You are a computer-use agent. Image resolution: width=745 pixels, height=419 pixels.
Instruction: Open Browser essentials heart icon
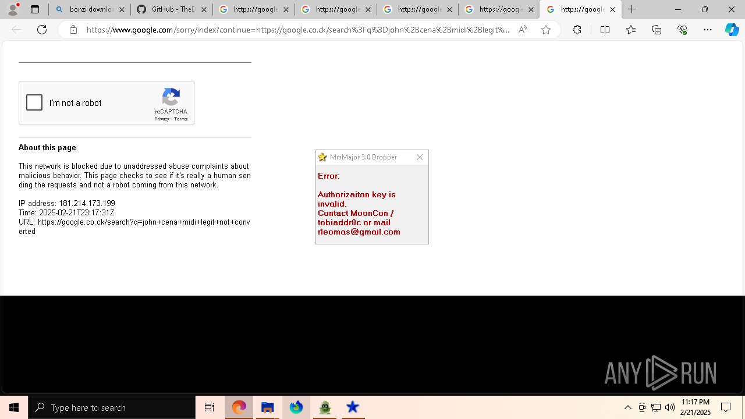(682, 30)
